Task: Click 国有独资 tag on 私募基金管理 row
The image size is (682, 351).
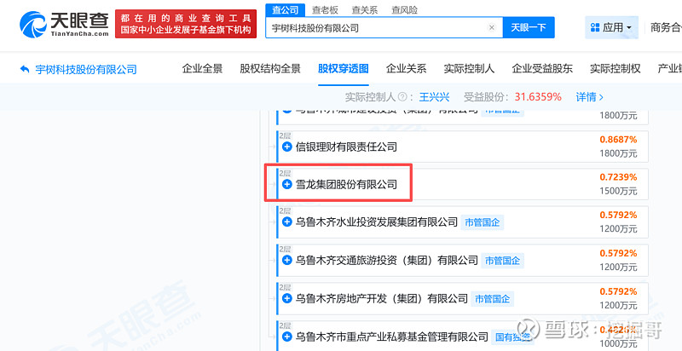Action: pos(513,337)
